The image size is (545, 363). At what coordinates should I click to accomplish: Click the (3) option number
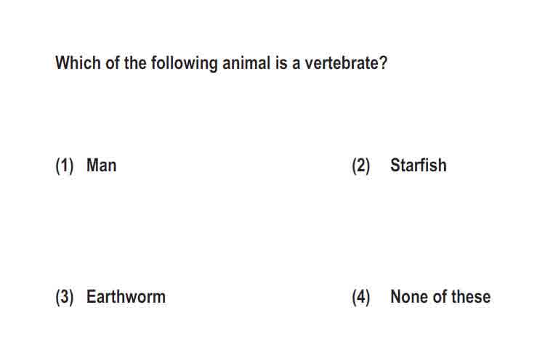[x=65, y=298]
